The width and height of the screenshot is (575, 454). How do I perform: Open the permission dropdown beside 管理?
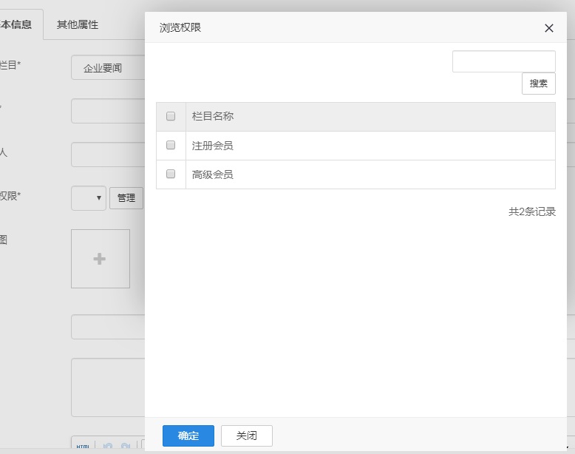pyautogui.click(x=89, y=198)
